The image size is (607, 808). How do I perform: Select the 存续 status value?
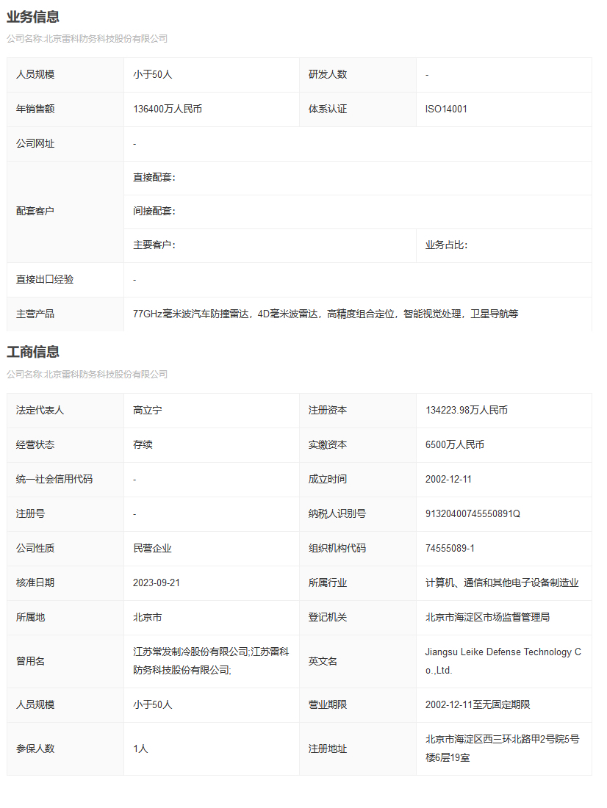tap(143, 445)
